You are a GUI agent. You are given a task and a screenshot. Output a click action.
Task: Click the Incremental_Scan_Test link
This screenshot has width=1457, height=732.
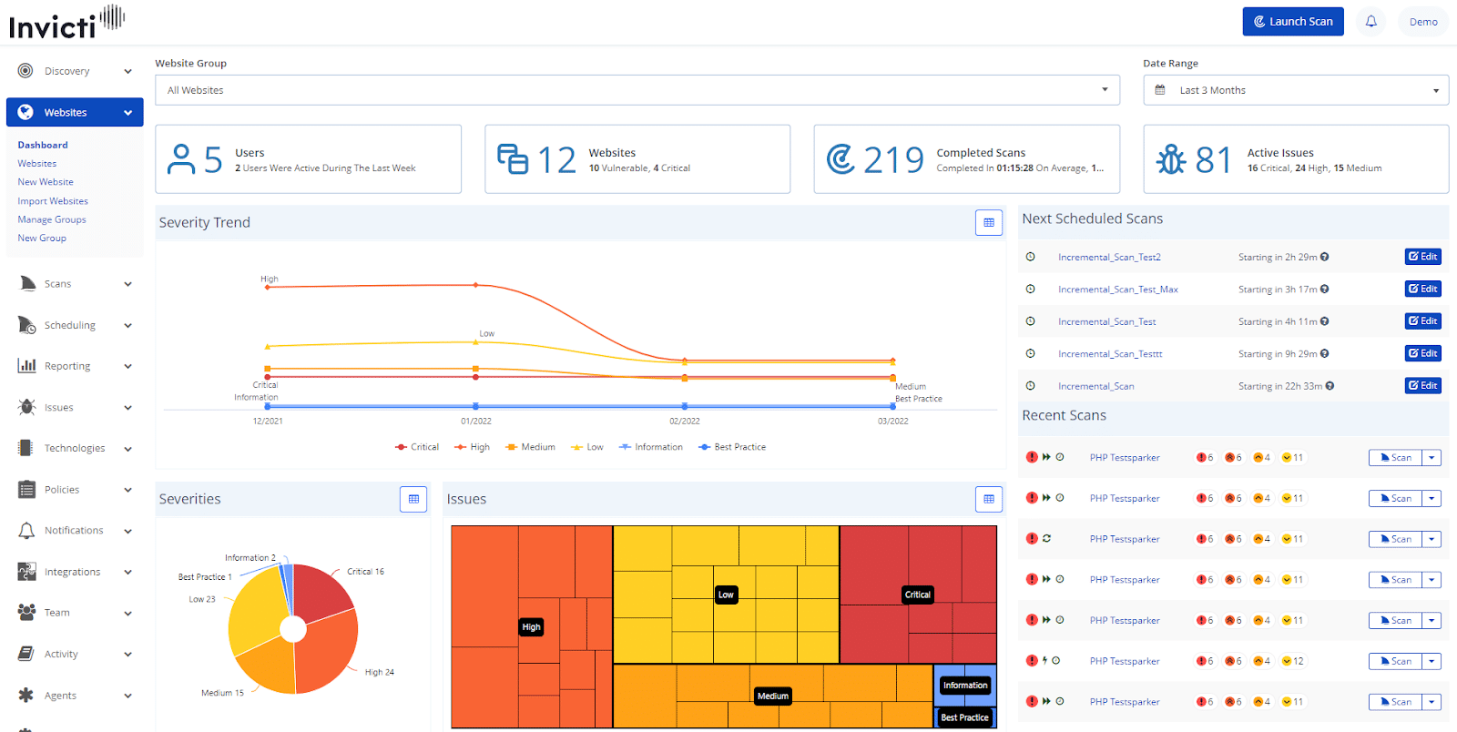click(x=1107, y=321)
